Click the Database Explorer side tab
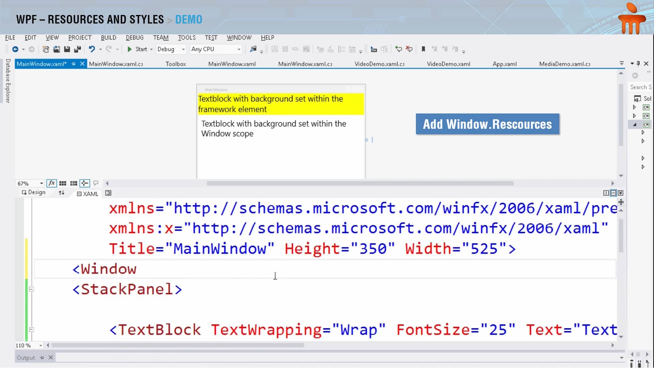 pos(8,81)
